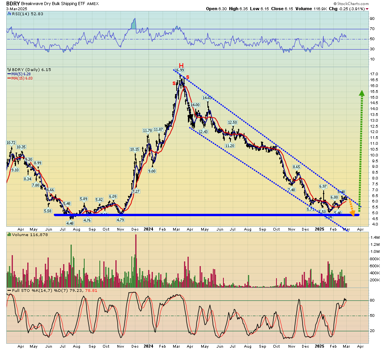Click the green upward arrow head
Viewport: 386px width, 350px height.
click(x=361, y=93)
